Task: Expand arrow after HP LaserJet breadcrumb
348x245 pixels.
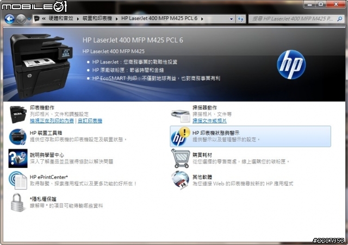Action: click(202, 19)
